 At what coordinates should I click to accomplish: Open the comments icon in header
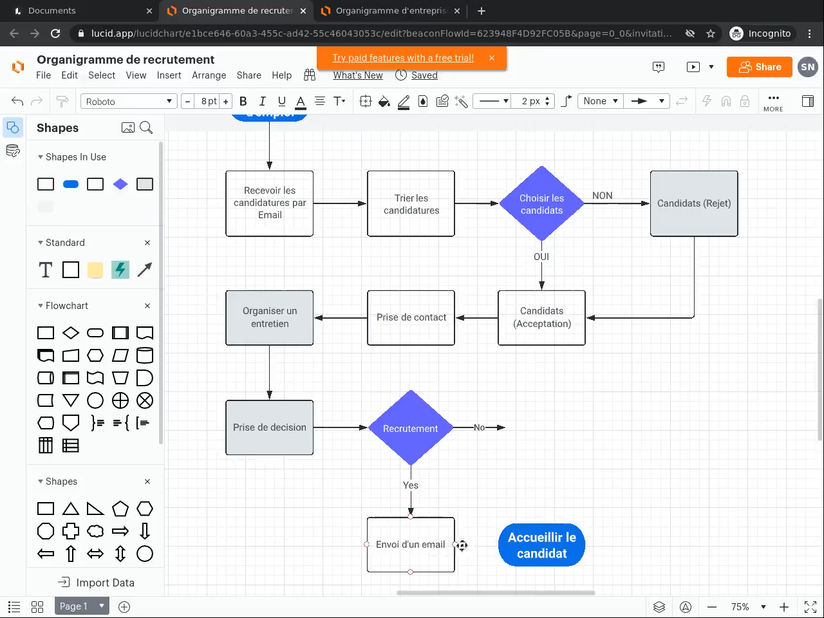click(658, 67)
